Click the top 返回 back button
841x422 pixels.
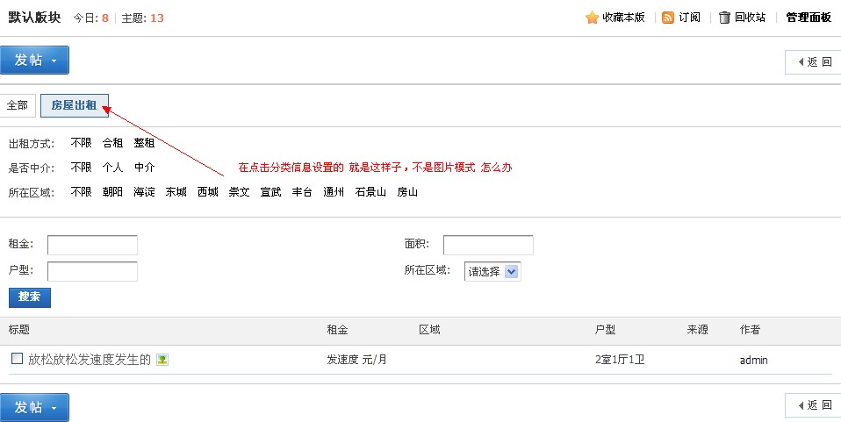(x=812, y=61)
